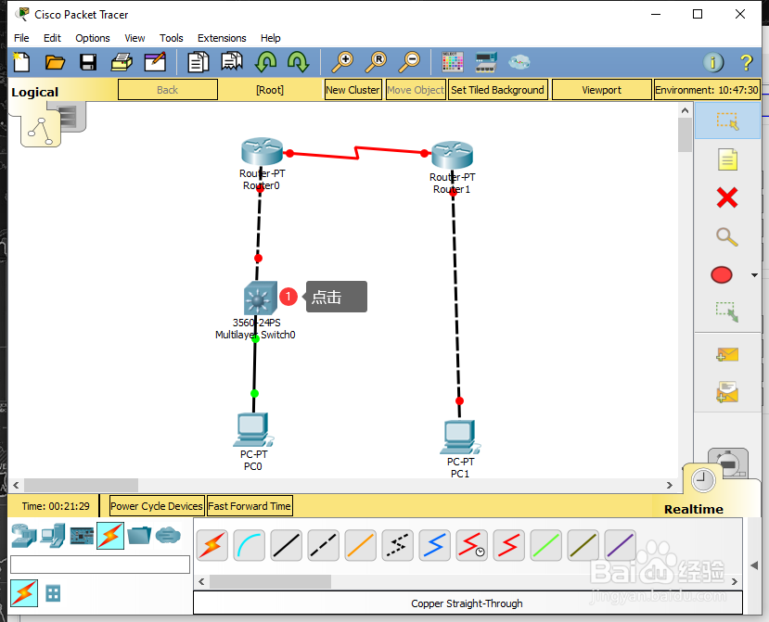
Task: Open the Help menu
Action: click(x=270, y=38)
